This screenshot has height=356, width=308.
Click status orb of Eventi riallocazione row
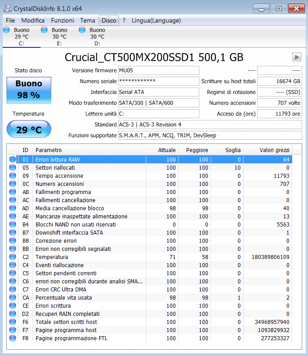click(x=13, y=265)
